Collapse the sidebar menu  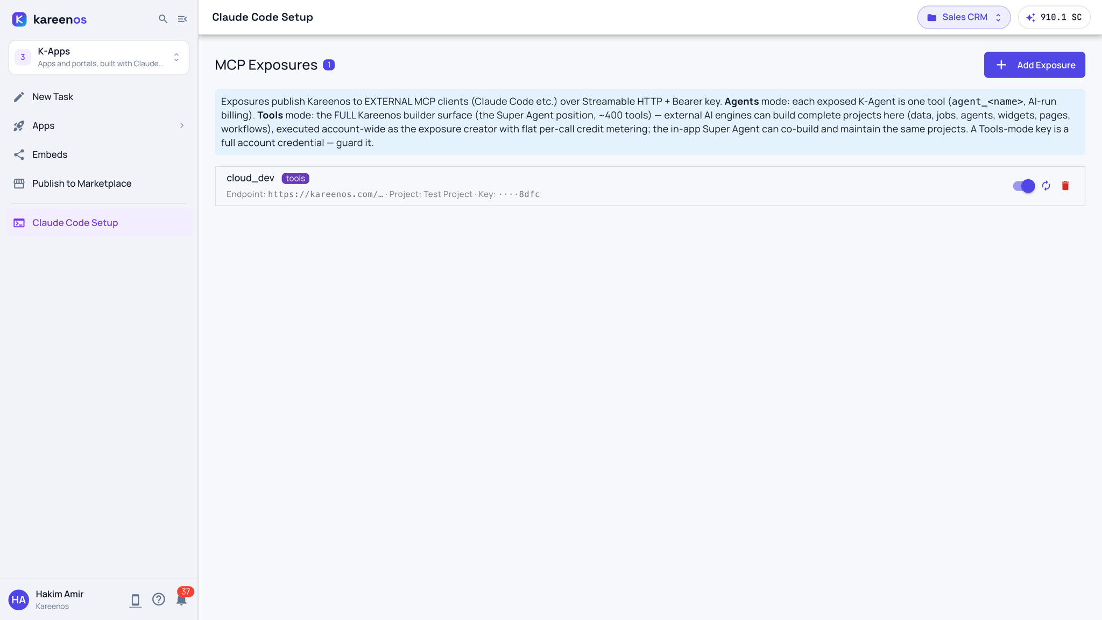182,19
